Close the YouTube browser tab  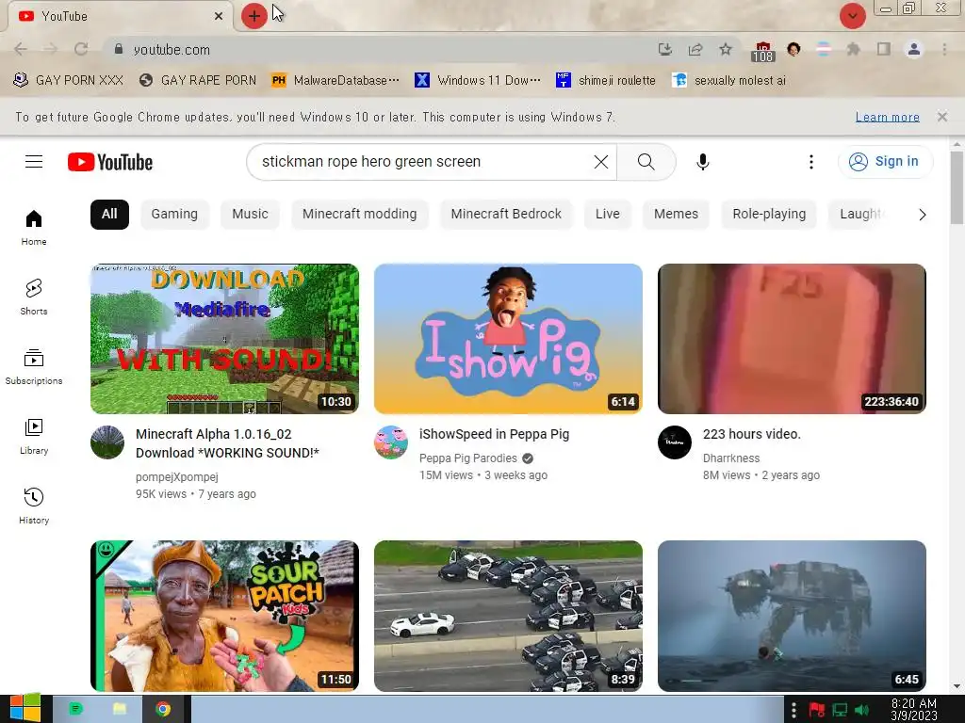(x=219, y=16)
